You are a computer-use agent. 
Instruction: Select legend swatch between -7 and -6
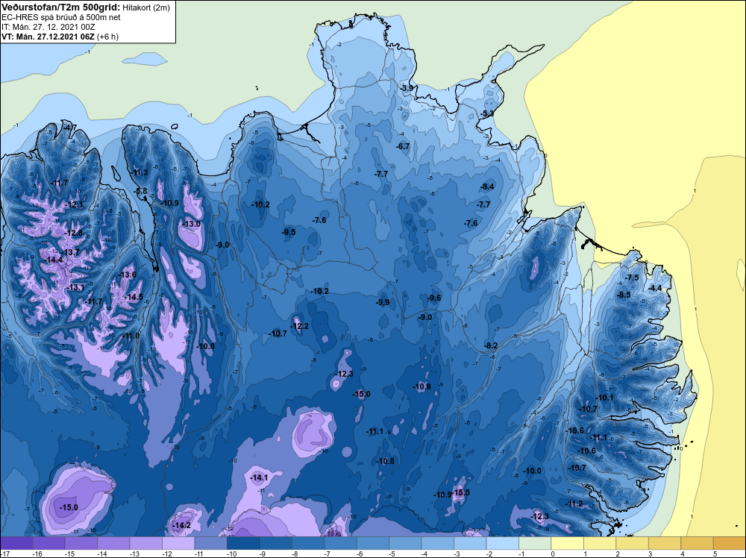point(340,543)
